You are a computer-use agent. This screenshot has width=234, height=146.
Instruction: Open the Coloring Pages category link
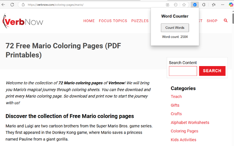[184, 131]
